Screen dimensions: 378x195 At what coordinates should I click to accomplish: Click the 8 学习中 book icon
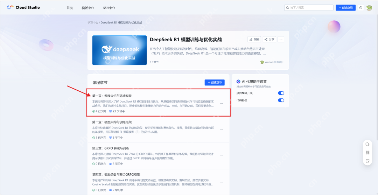point(110,138)
